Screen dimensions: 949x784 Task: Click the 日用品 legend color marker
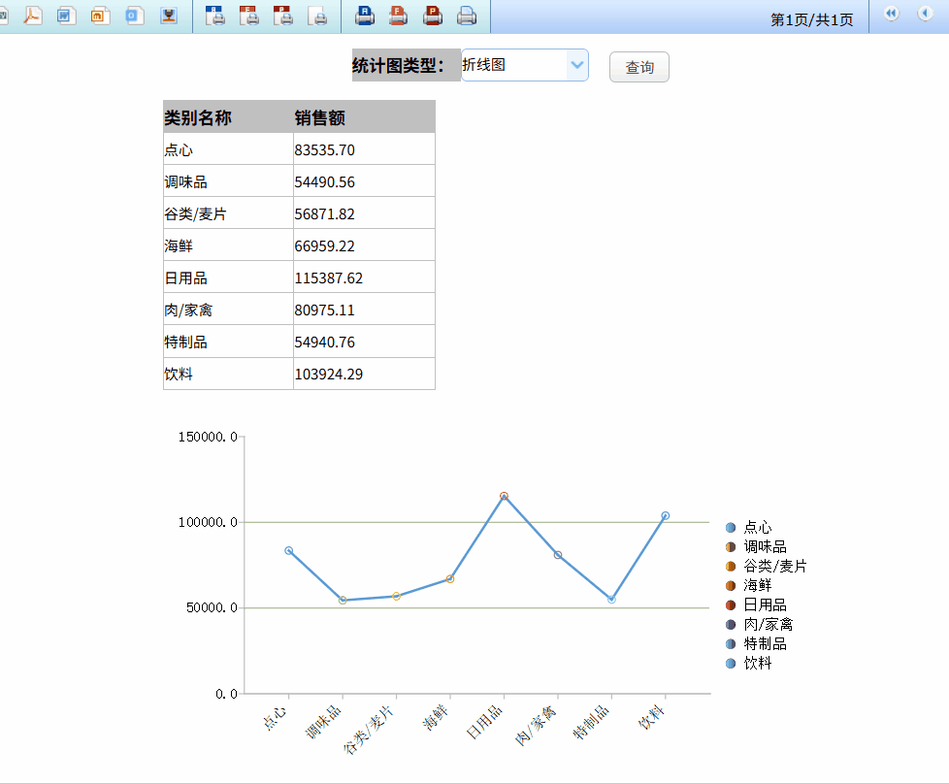tap(731, 605)
